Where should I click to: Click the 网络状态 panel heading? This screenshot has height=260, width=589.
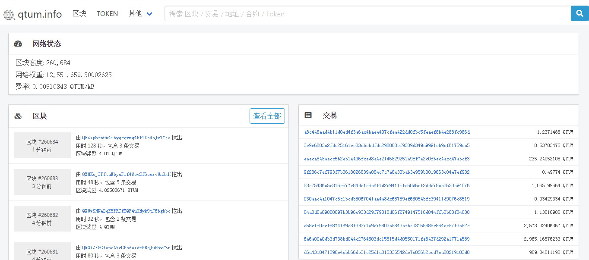coord(47,44)
